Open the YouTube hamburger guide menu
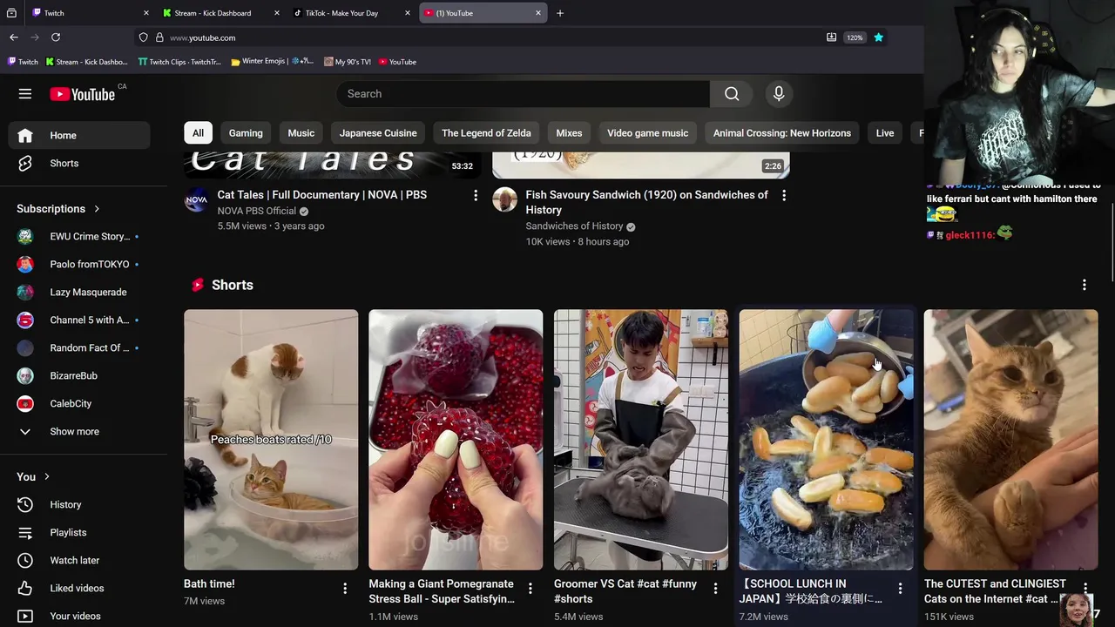Screen dimensions: 1115x627 [25, 94]
